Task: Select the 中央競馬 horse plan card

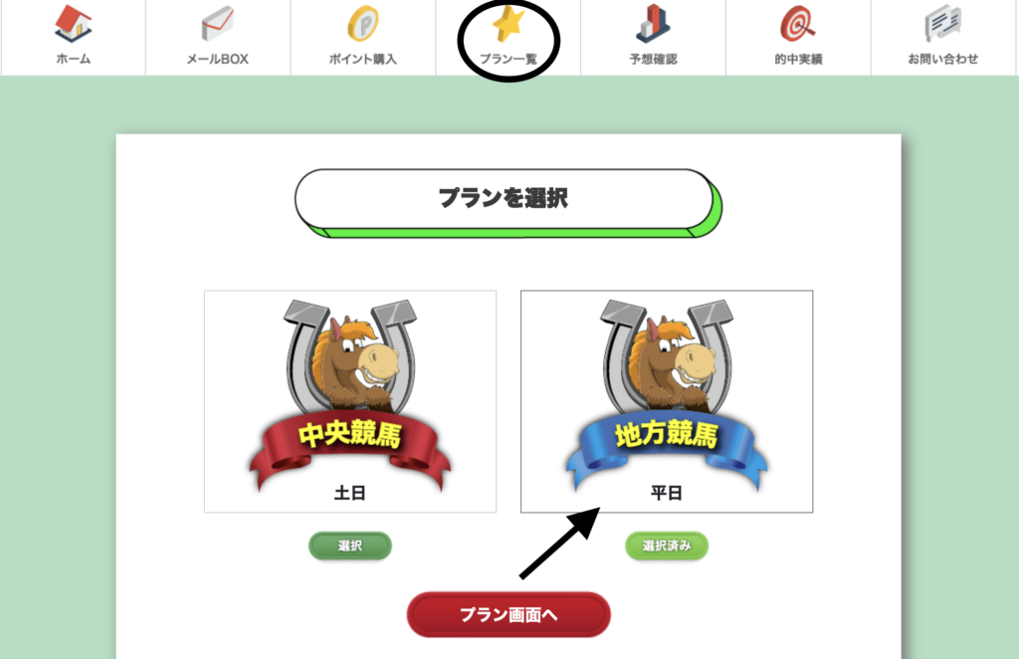Action: (x=350, y=401)
